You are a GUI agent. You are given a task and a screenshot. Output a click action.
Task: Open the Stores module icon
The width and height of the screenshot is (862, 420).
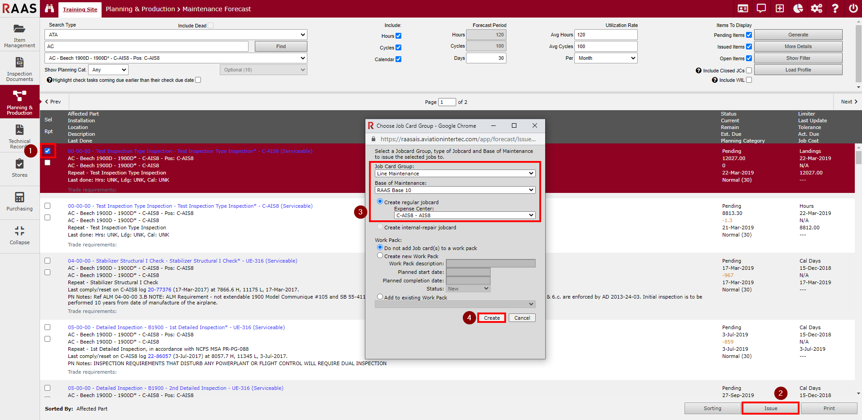point(19,168)
